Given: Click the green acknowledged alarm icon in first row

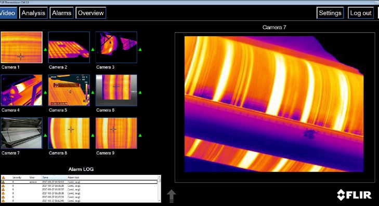Looking at the screenshot, I should (4, 182).
